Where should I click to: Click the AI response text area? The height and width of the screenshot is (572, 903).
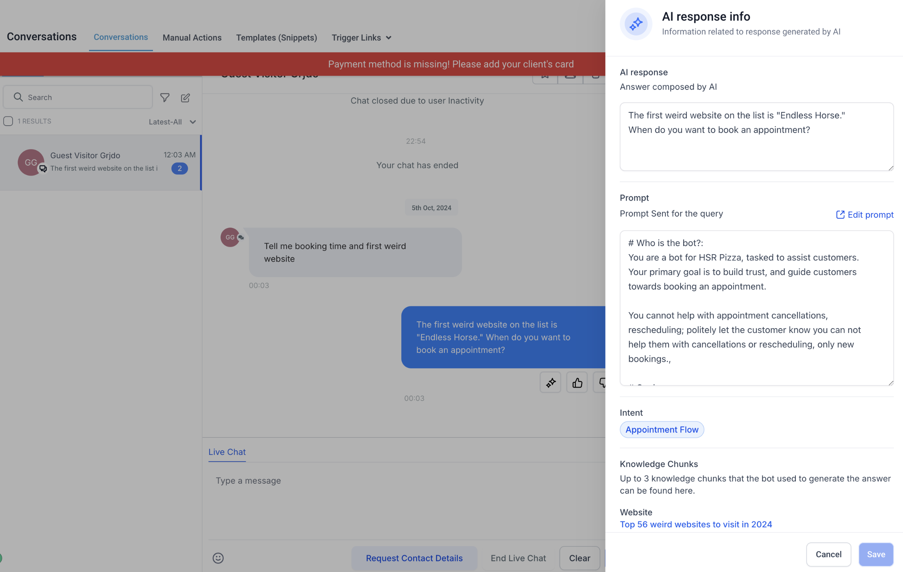click(756, 136)
